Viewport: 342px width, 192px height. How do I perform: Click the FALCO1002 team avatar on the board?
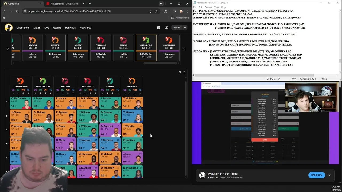[88, 81]
